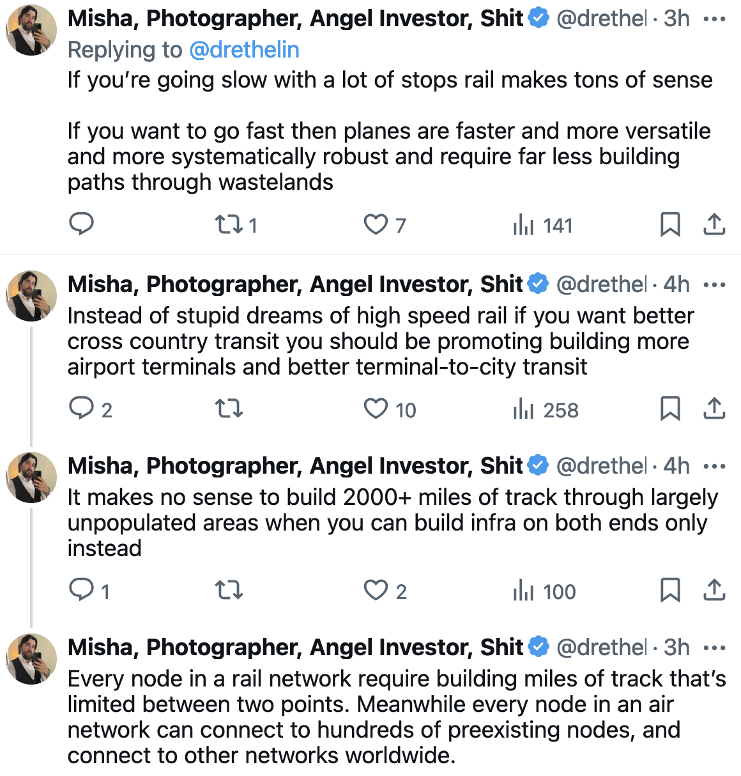The image size is (741, 776).
Task: Open more options on the first tweet
Action: (x=714, y=19)
